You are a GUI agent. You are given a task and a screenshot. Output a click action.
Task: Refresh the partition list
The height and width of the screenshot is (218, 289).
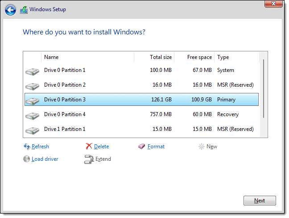click(x=40, y=147)
